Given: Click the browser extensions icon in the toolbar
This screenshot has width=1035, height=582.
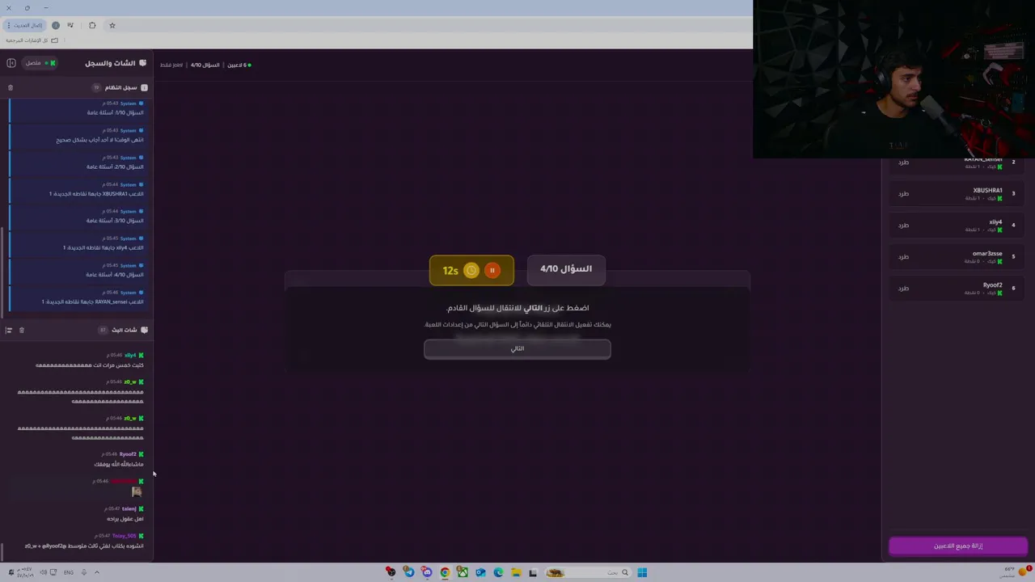Looking at the screenshot, I should (92, 25).
